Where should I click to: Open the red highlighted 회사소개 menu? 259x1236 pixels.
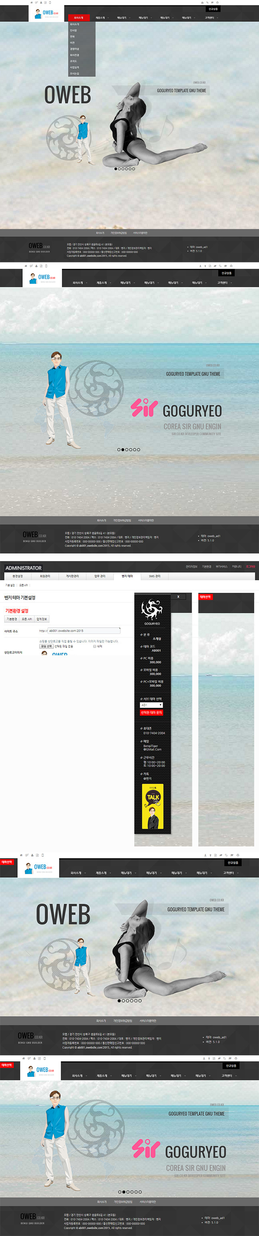click(x=78, y=18)
